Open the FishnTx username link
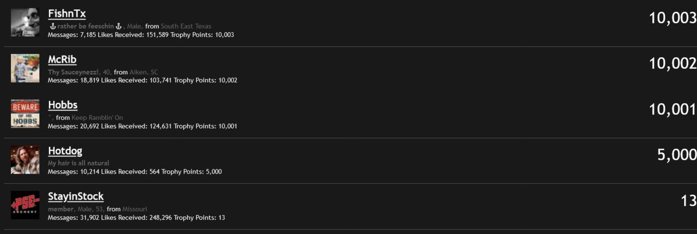 point(67,14)
